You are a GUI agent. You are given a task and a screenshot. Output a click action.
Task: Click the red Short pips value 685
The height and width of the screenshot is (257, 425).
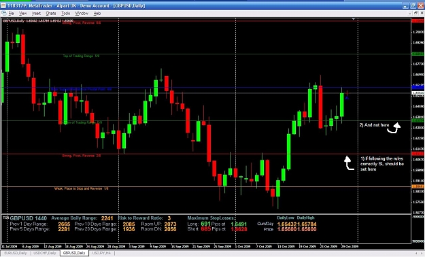[x=206, y=229]
